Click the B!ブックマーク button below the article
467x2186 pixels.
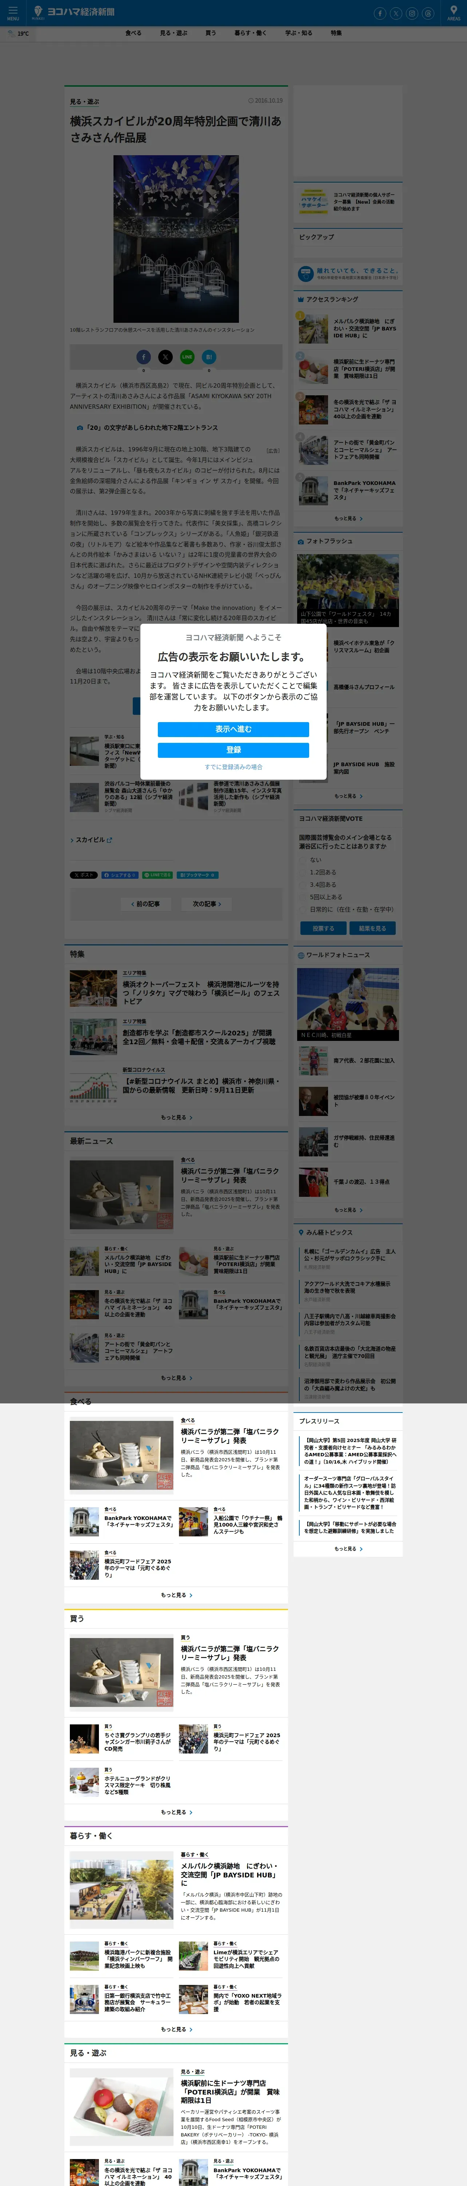pyautogui.click(x=197, y=874)
